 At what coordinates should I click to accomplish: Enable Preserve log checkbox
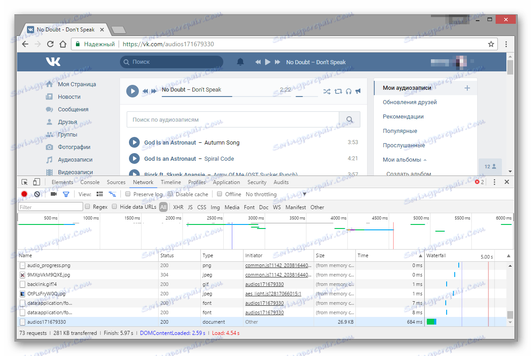[128, 194]
